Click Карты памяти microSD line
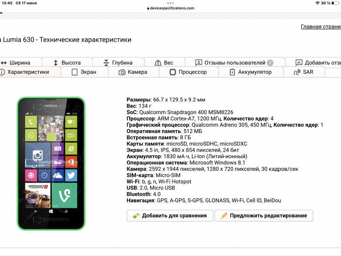The image size is (341, 256). [187, 144]
